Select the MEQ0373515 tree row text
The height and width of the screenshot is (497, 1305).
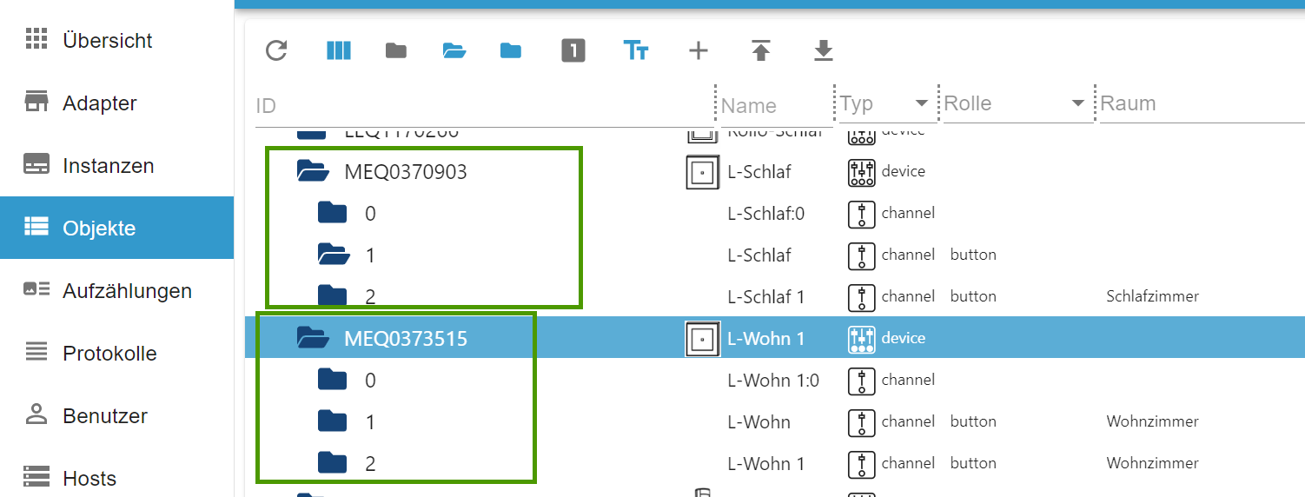pos(406,339)
